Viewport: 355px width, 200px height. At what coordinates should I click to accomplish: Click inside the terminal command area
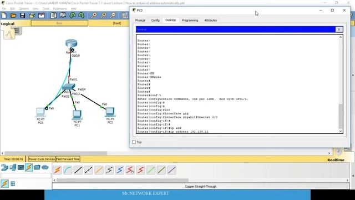[x=237, y=84]
